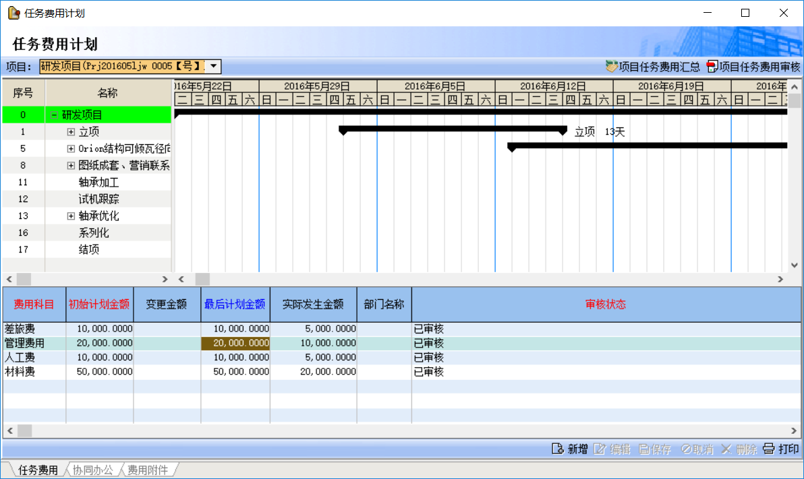This screenshot has width=804, height=479.
Task: Expand the 图纸成套 task node
Action: [x=71, y=166]
